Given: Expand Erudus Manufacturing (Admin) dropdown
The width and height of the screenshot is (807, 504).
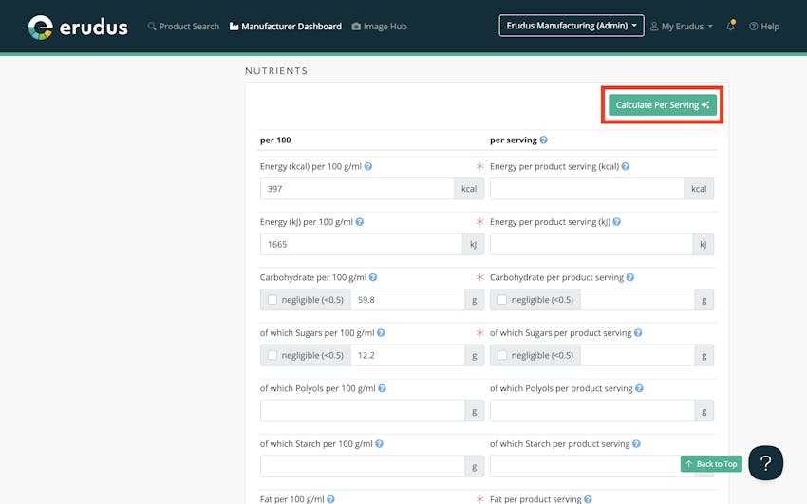Looking at the screenshot, I should pos(572,26).
